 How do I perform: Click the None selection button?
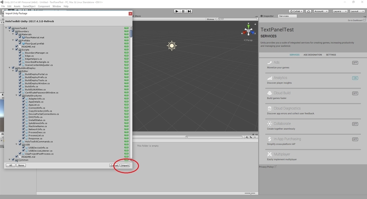(21, 165)
